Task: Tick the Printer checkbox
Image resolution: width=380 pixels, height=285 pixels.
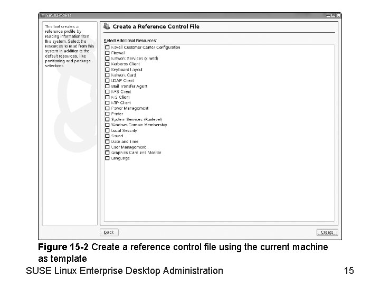Action: [107, 113]
